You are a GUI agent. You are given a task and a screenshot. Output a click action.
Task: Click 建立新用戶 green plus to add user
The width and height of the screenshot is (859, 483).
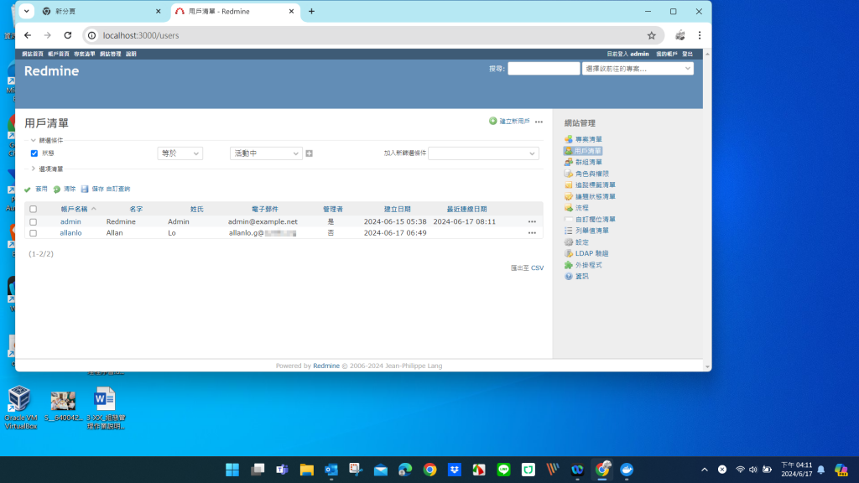coord(509,121)
